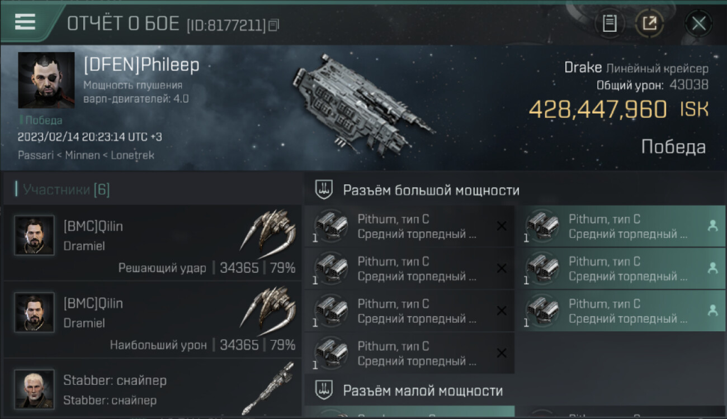
Task: Open Qilin's final blow participant entry
Action: 153,243
